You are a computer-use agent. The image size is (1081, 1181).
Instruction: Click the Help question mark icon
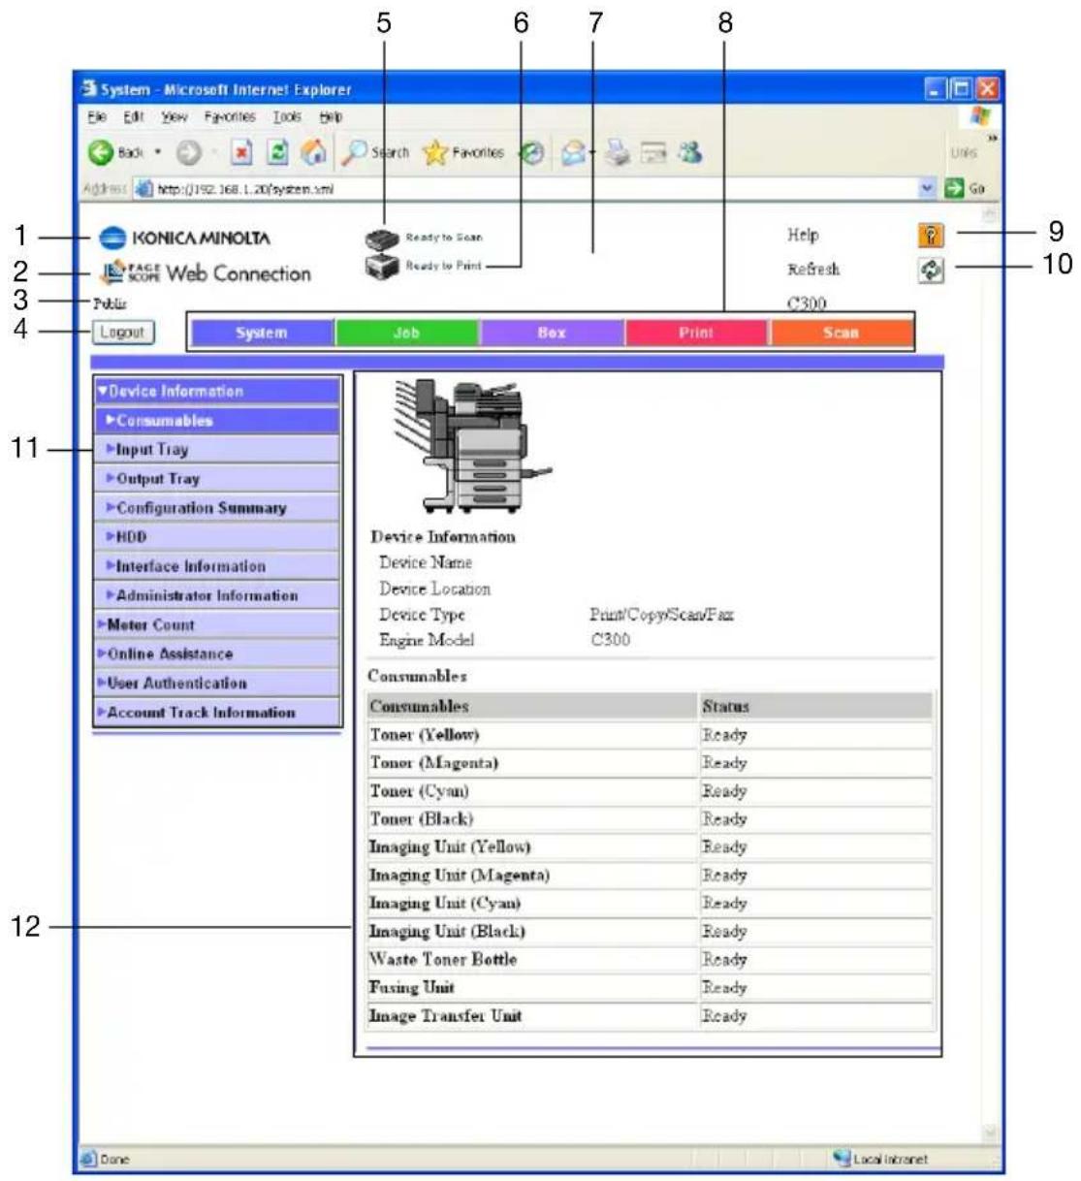(930, 236)
